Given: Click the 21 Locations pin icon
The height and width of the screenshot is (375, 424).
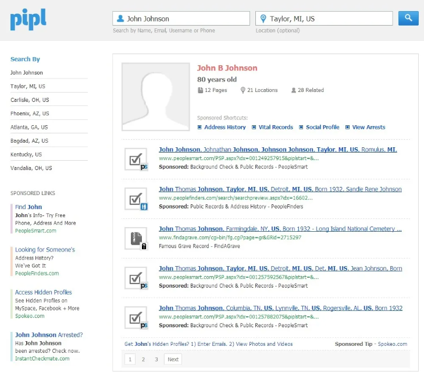Looking at the screenshot, I should click(243, 90).
